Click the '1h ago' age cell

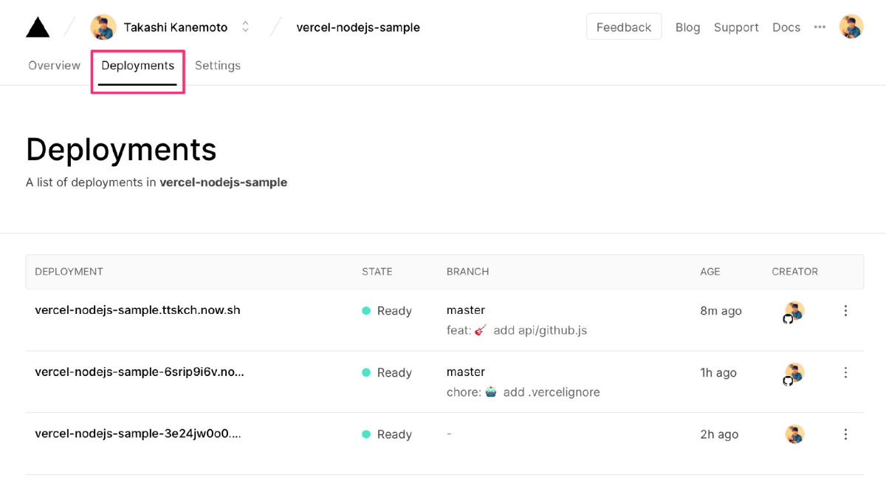(718, 373)
